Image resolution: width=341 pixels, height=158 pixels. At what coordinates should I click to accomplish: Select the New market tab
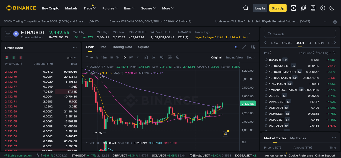click(275, 43)
